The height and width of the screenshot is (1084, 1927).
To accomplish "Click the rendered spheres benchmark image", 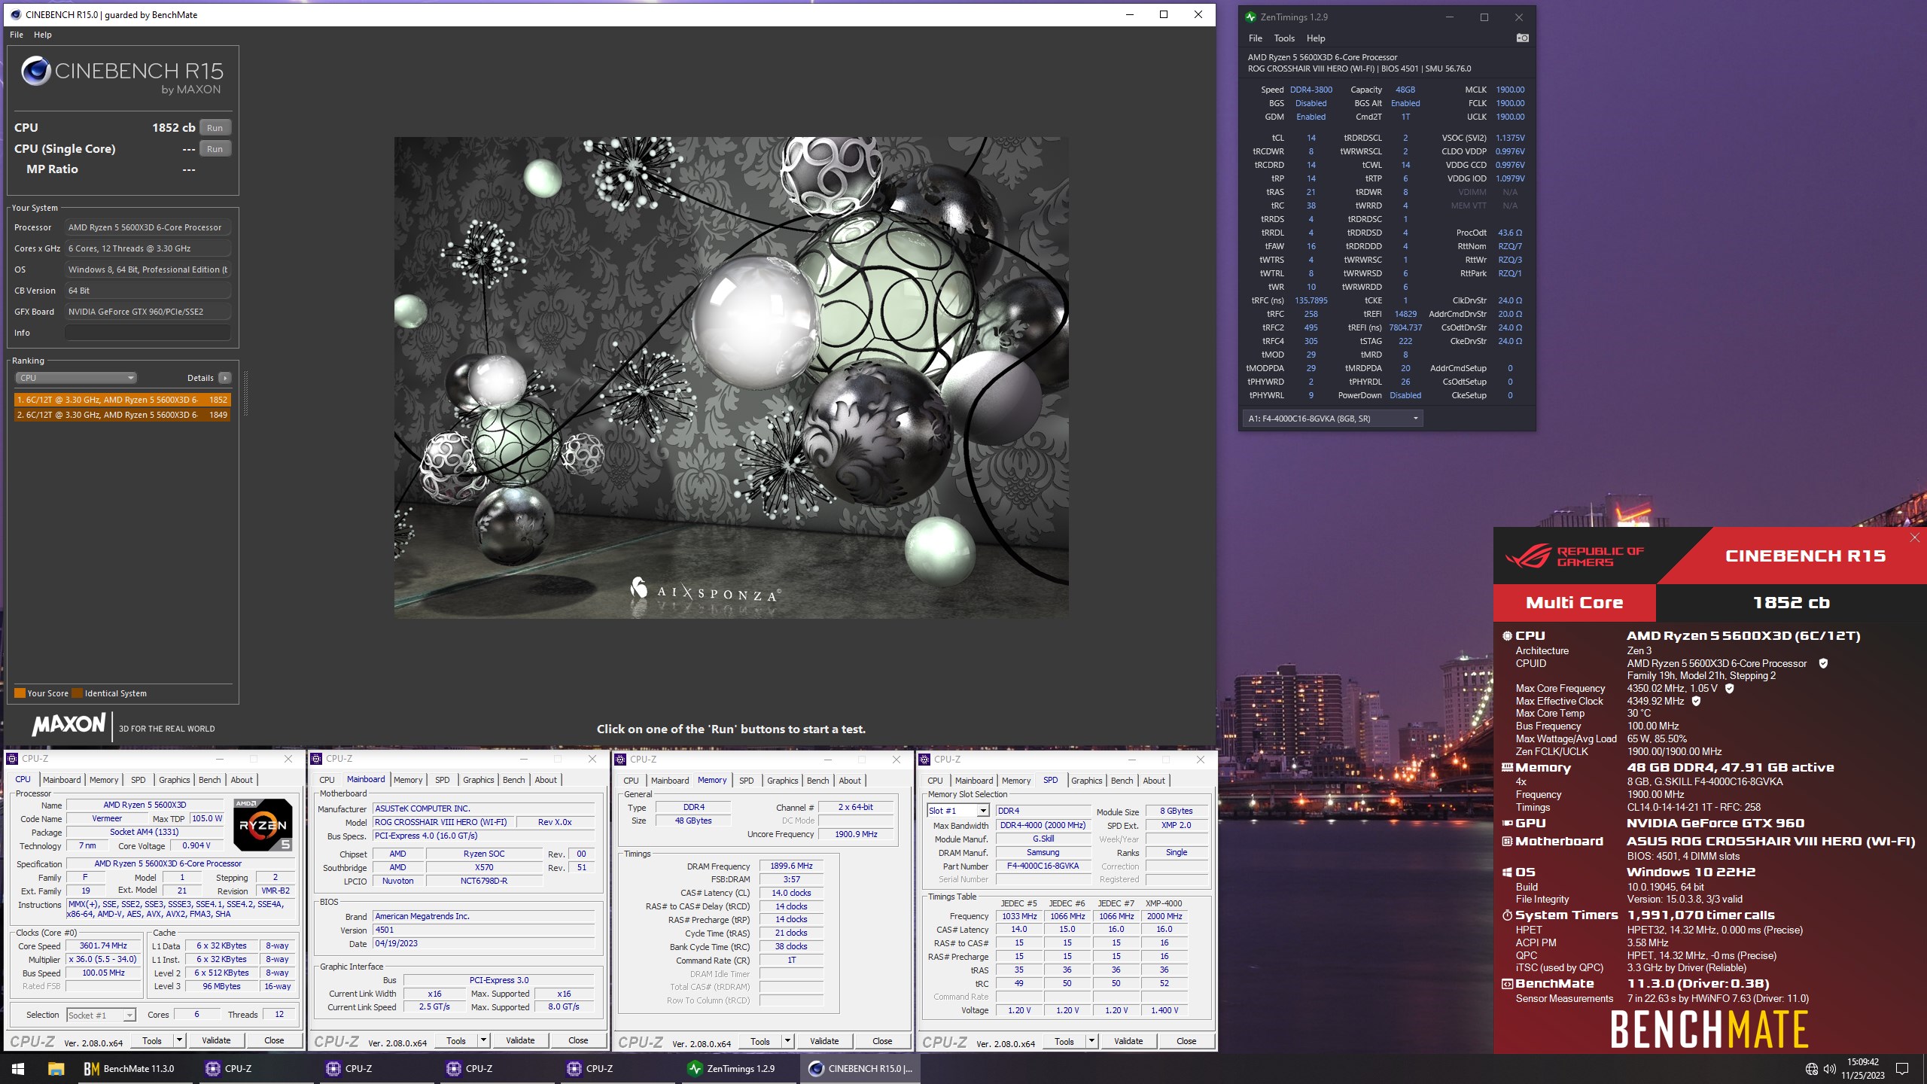I will 731,377.
